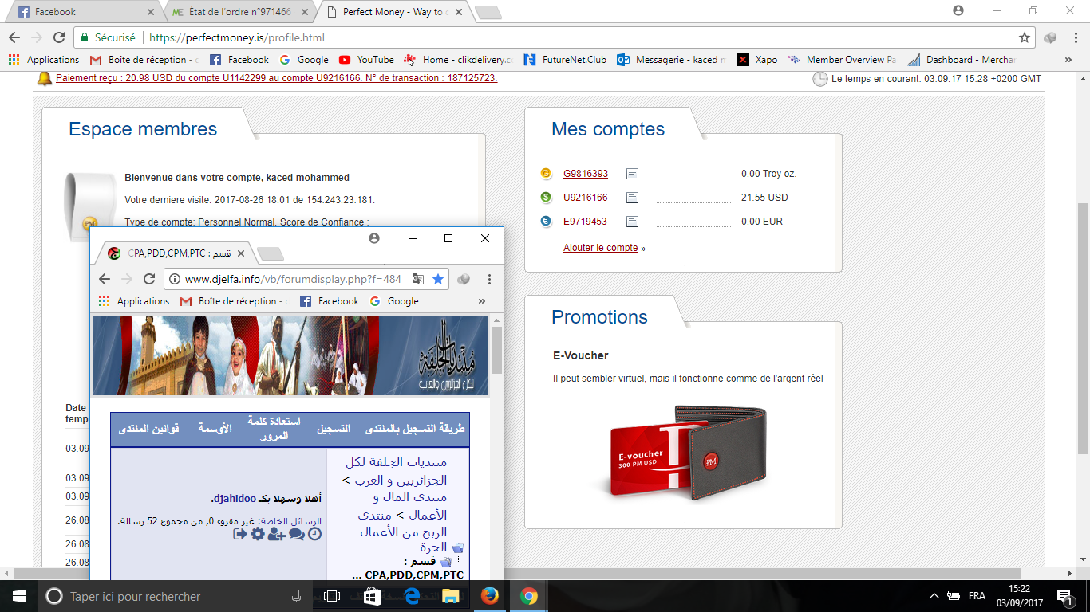Open the الأوسمة forum menu item
The image size is (1090, 612).
point(215,429)
